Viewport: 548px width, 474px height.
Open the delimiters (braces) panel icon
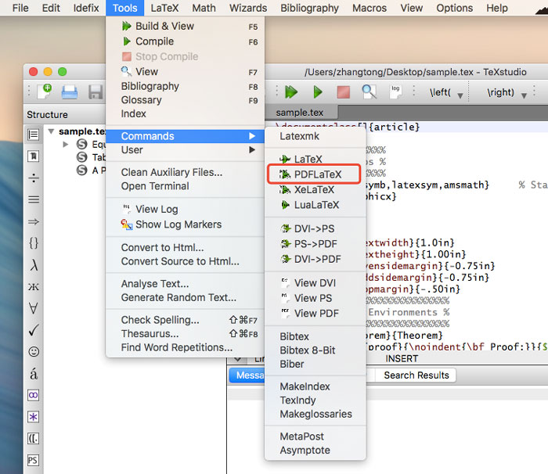coord(34,242)
